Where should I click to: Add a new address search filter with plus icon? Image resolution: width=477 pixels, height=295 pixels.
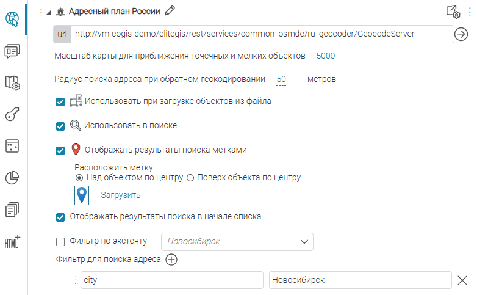(x=172, y=260)
